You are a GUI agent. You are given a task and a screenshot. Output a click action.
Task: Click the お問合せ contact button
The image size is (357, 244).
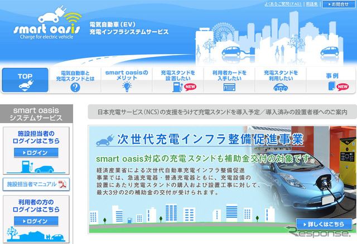pos(339,4)
